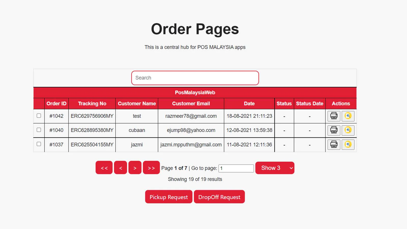Screen dimensions: 407x229
Task: Click the DropOff Request button
Action: tap(219, 197)
